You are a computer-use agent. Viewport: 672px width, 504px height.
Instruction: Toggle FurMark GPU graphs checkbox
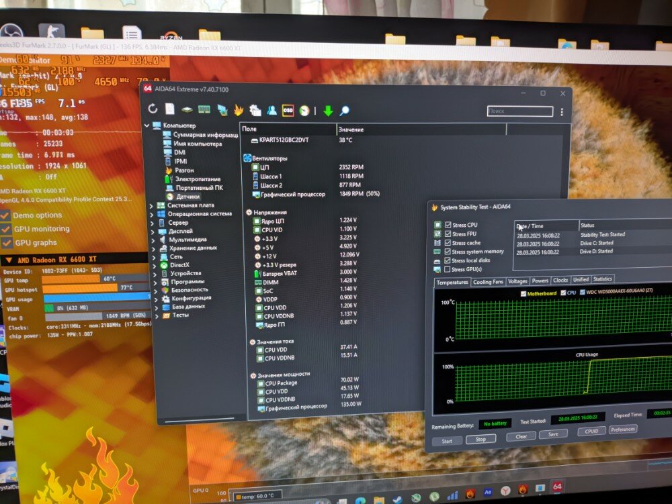[x=7, y=243]
